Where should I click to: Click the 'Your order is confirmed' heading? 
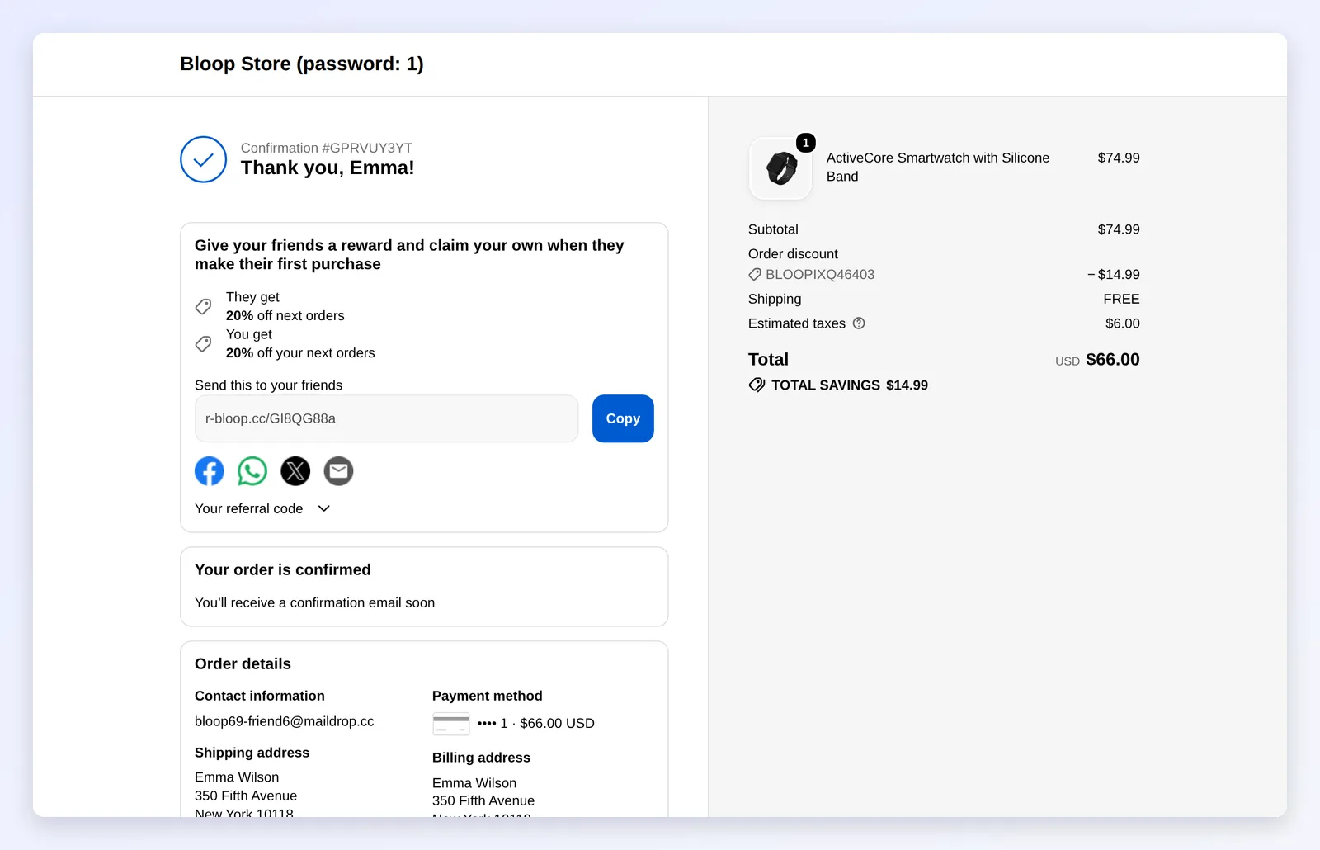click(x=283, y=570)
